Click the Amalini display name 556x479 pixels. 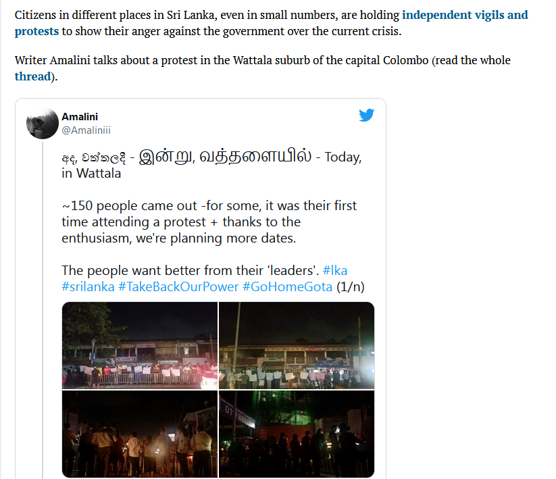tap(80, 117)
